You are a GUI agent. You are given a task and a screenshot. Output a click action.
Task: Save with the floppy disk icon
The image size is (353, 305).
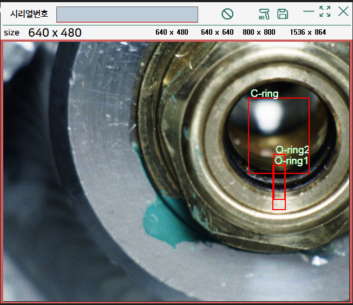tap(283, 14)
